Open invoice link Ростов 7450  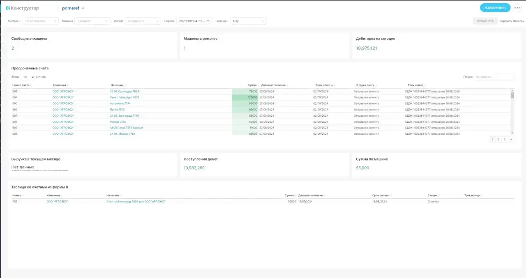(118, 122)
